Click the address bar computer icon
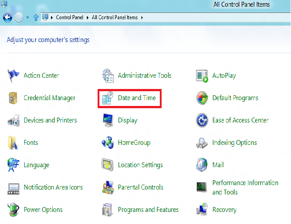291x224 pixels. pos(45,17)
